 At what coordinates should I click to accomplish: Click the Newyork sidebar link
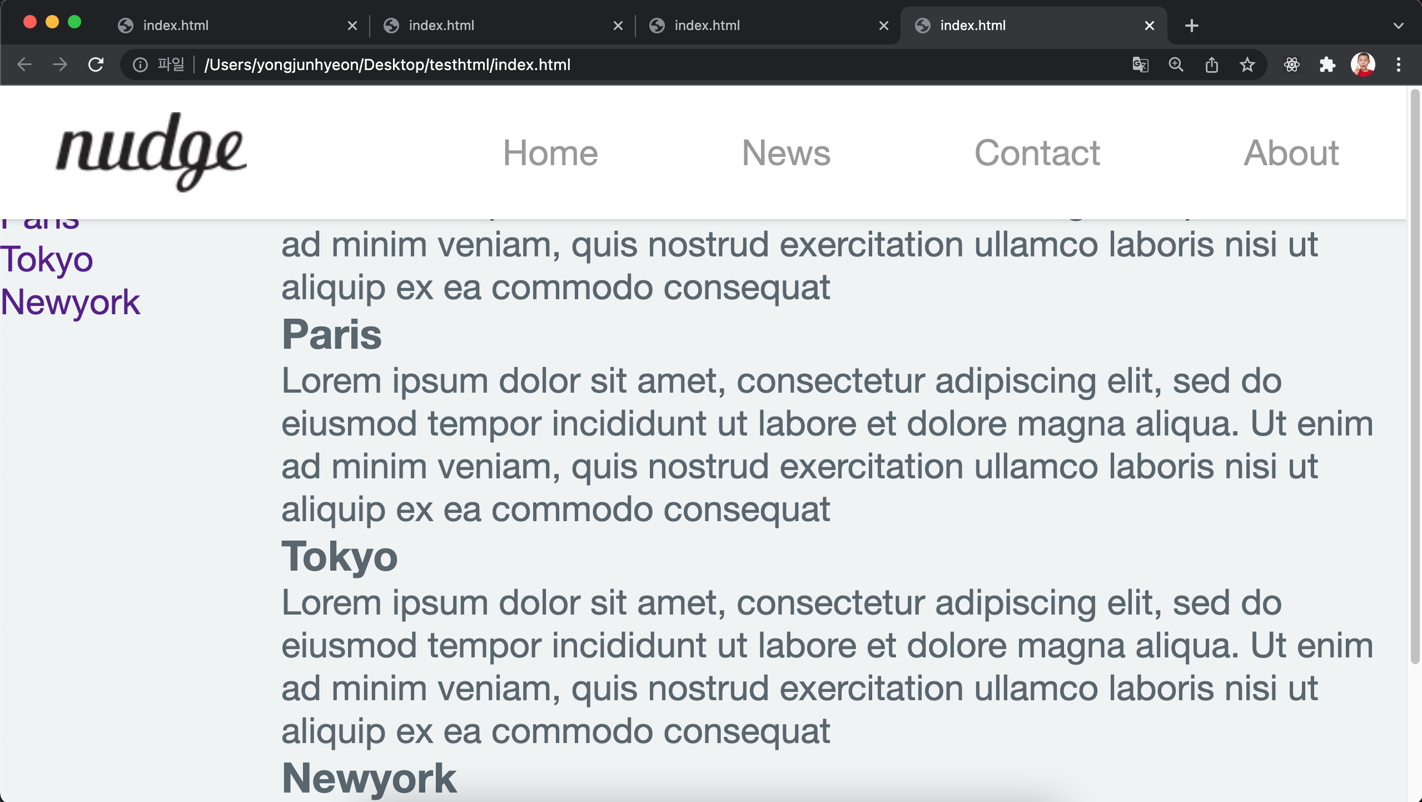(x=71, y=302)
